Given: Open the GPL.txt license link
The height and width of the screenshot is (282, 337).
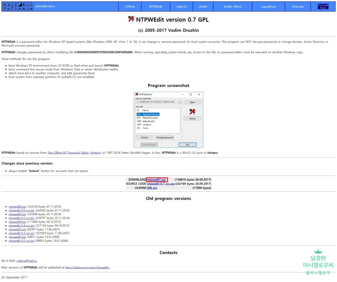Looking at the screenshot, I should [152, 188].
